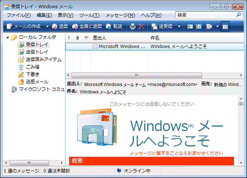Click the Send/Receive (送受信) button

[x=162, y=26]
